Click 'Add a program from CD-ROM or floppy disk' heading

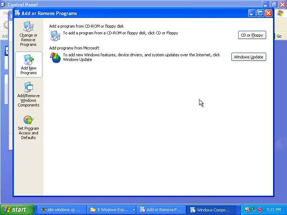click(86, 26)
